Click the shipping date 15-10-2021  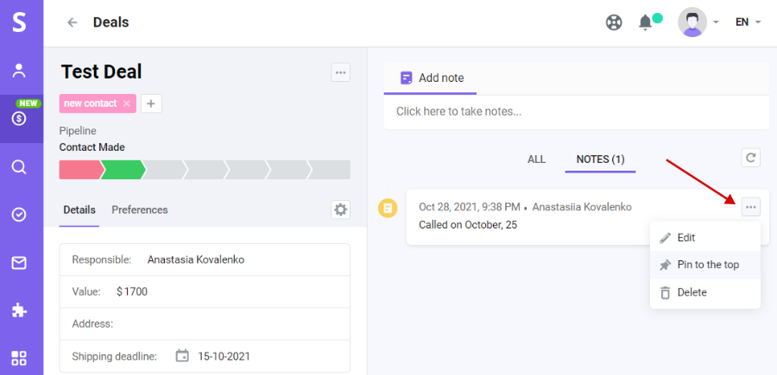click(x=224, y=356)
